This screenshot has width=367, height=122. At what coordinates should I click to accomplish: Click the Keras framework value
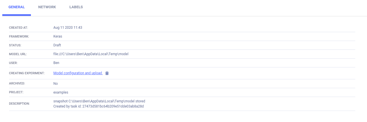point(58,36)
